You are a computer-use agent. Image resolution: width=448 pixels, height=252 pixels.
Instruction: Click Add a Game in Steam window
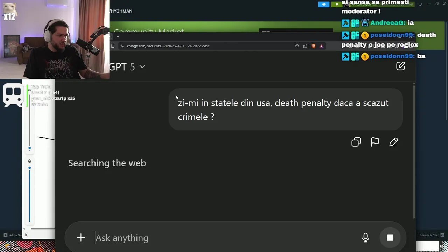[13, 235]
